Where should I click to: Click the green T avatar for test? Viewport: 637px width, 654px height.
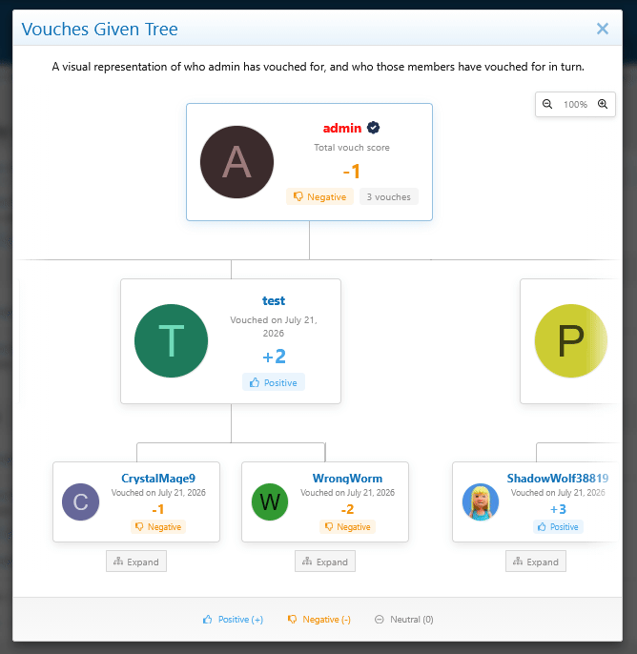click(171, 340)
